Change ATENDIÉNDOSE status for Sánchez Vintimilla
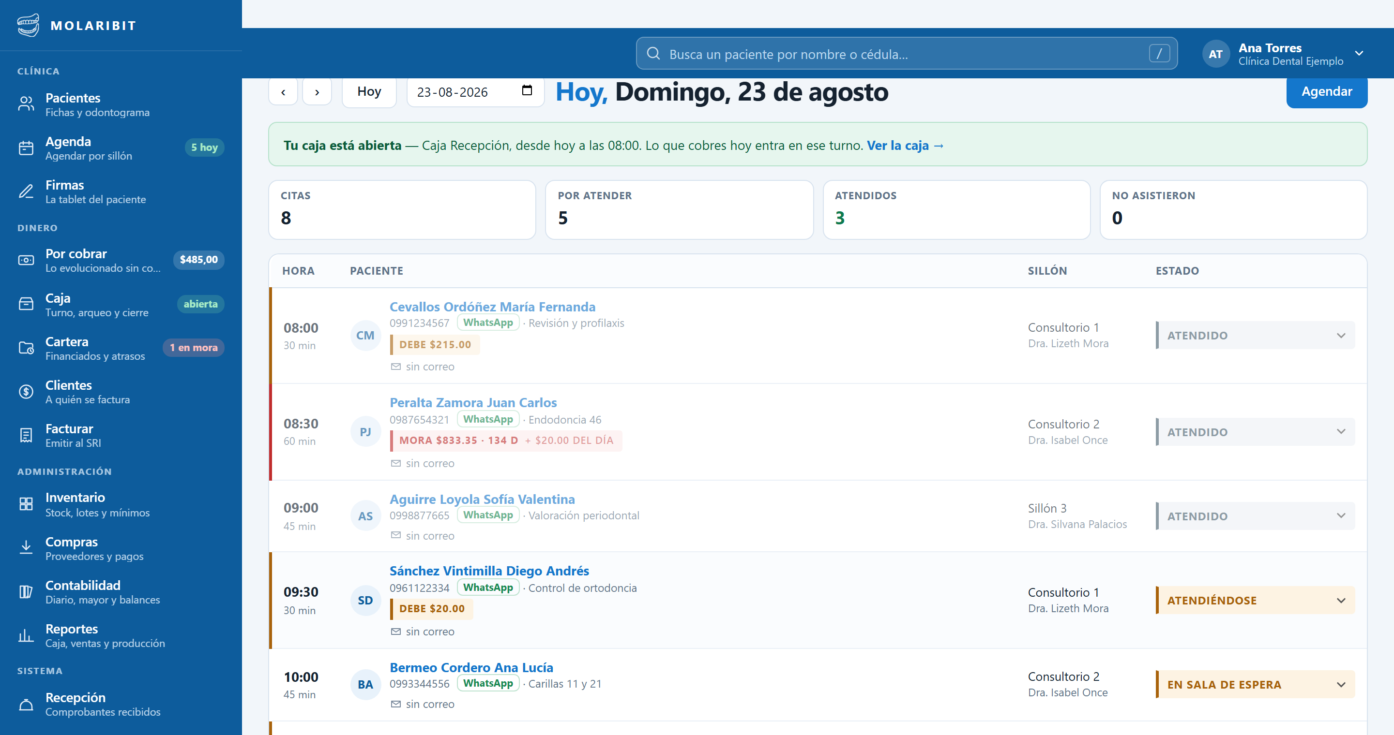 point(1255,601)
